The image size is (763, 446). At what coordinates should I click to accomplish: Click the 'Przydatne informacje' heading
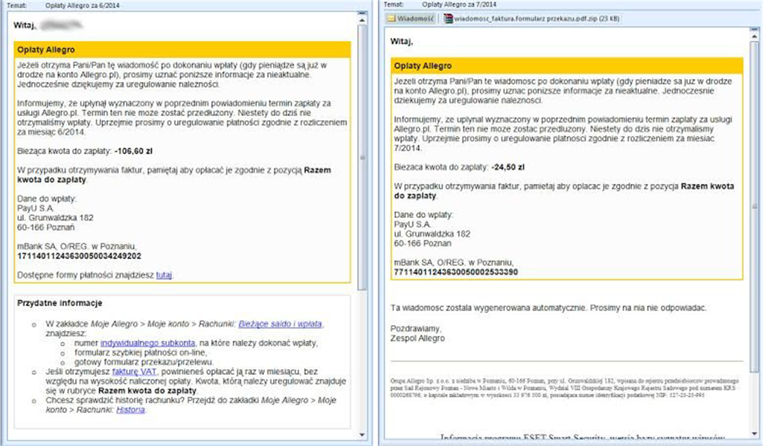tap(60, 303)
